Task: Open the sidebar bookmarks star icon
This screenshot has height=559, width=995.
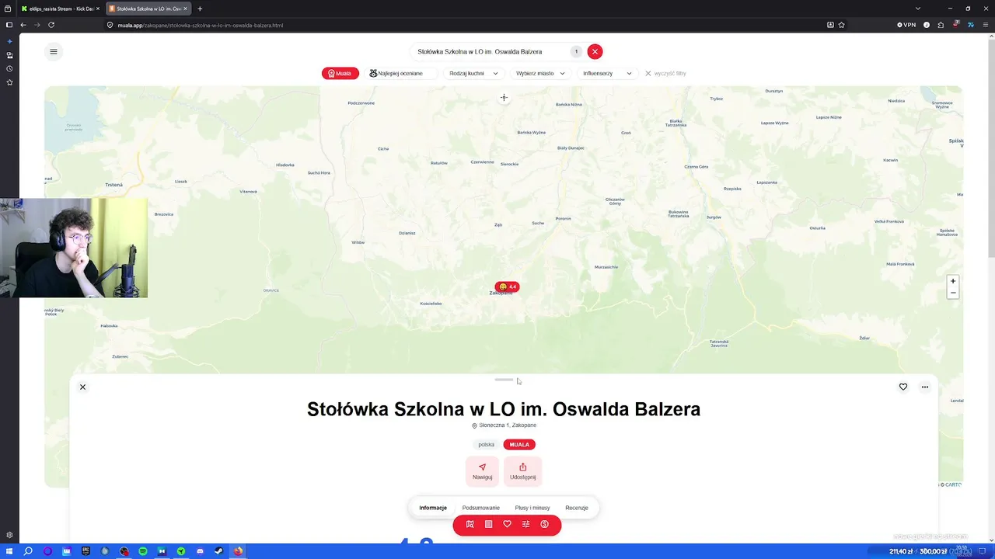Action: click(9, 82)
